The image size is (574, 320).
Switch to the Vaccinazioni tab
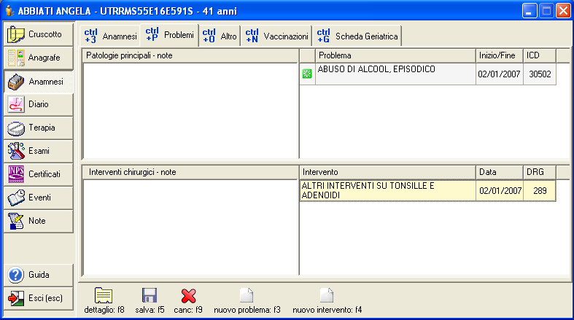pos(277,35)
